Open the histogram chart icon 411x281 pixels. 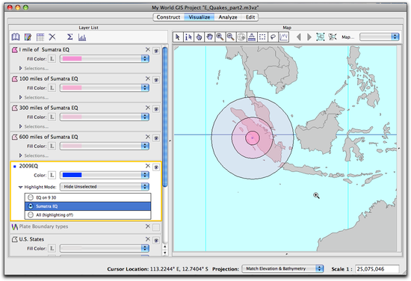point(82,37)
